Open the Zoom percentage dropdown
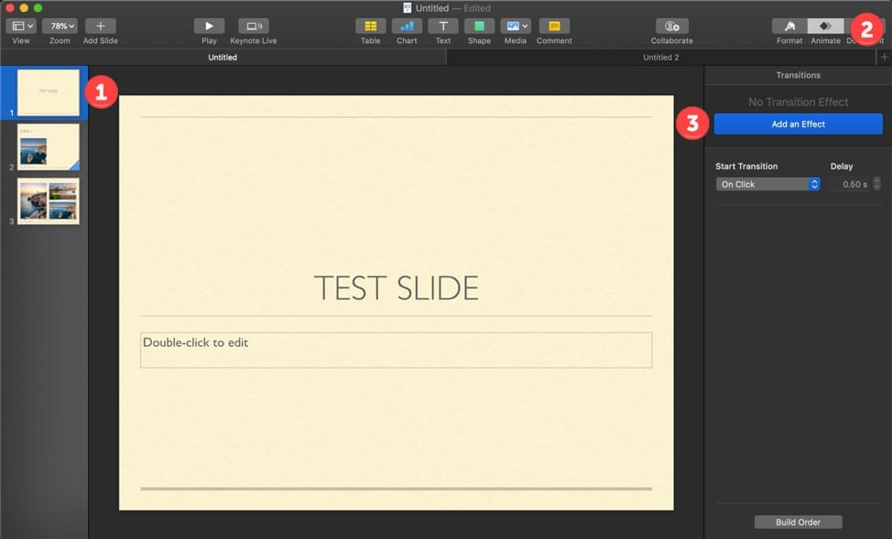 59,26
